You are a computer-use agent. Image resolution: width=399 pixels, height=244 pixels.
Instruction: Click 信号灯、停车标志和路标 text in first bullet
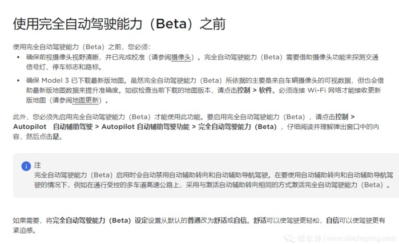click(x=62, y=67)
